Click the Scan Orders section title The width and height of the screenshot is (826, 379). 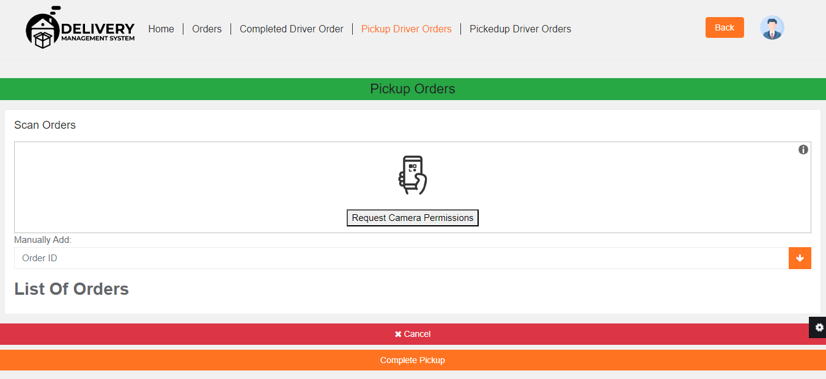tap(45, 125)
